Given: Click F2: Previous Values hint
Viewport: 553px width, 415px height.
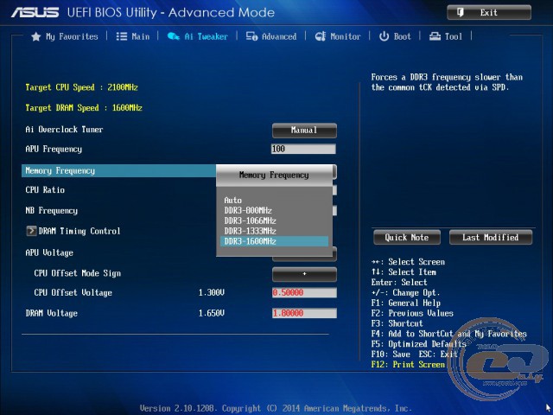Looking at the screenshot, I should tap(412, 313).
